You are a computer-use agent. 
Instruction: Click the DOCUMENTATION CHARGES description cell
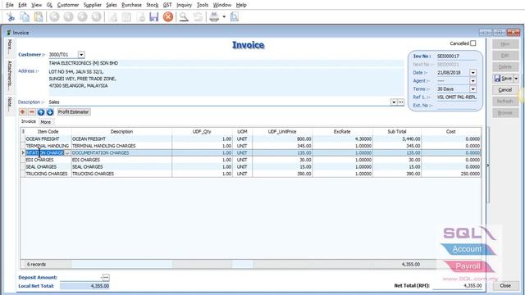[121, 153]
